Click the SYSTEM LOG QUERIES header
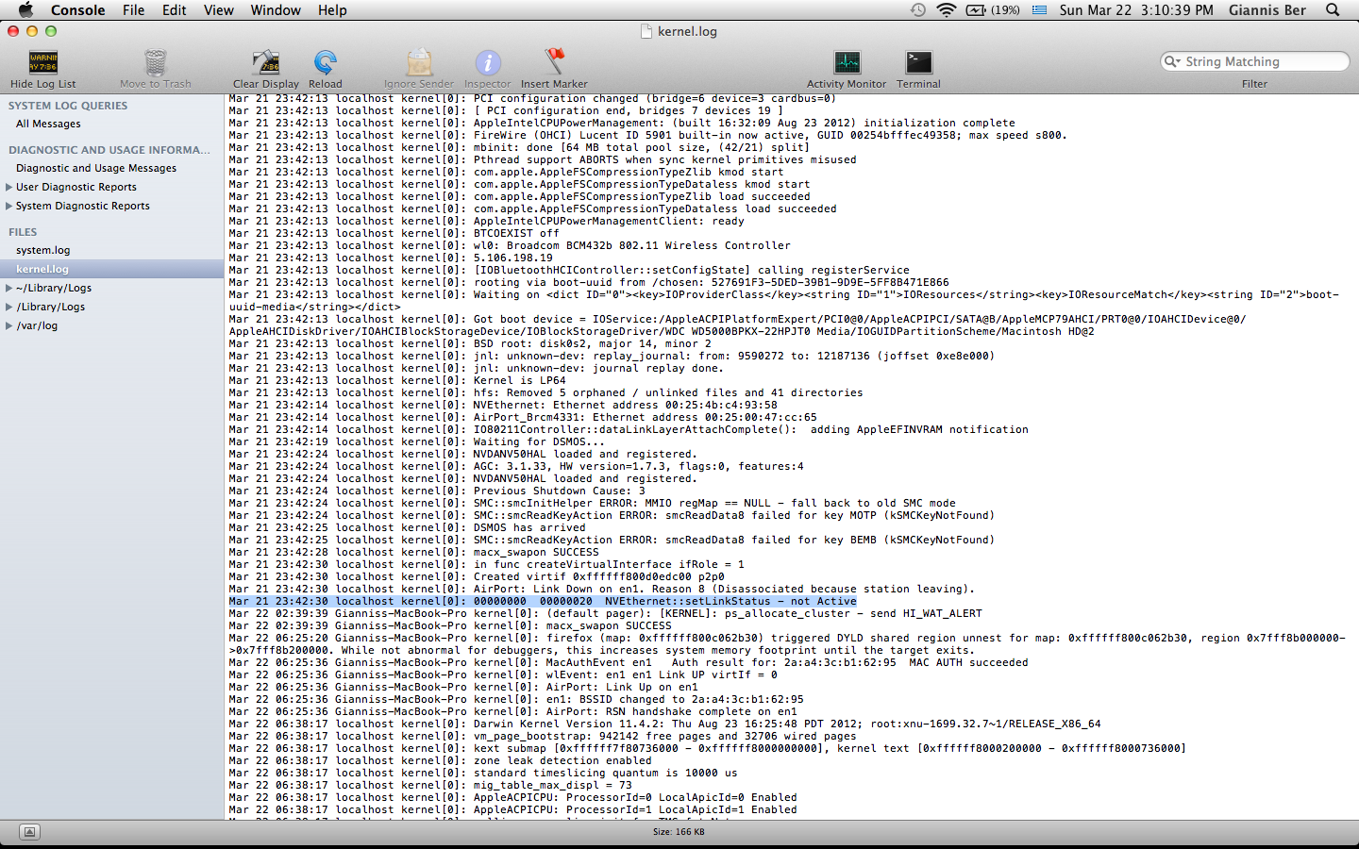This screenshot has height=849, width=1359. pyautogui.click(x=68, y=106)
